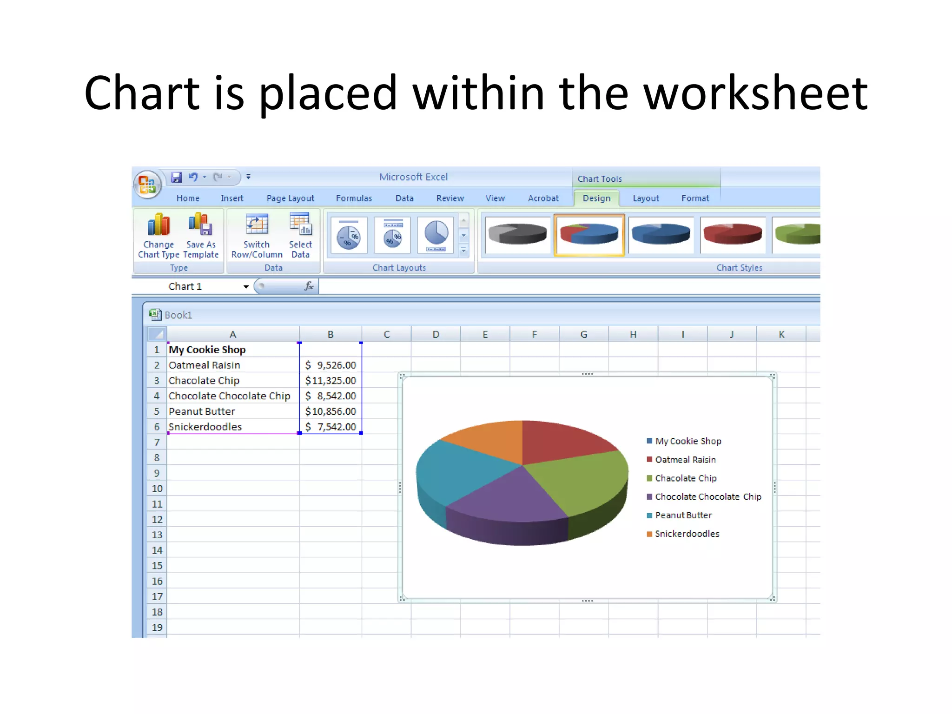Open the Home ribbon tab
952x714 pixels.
188,198
